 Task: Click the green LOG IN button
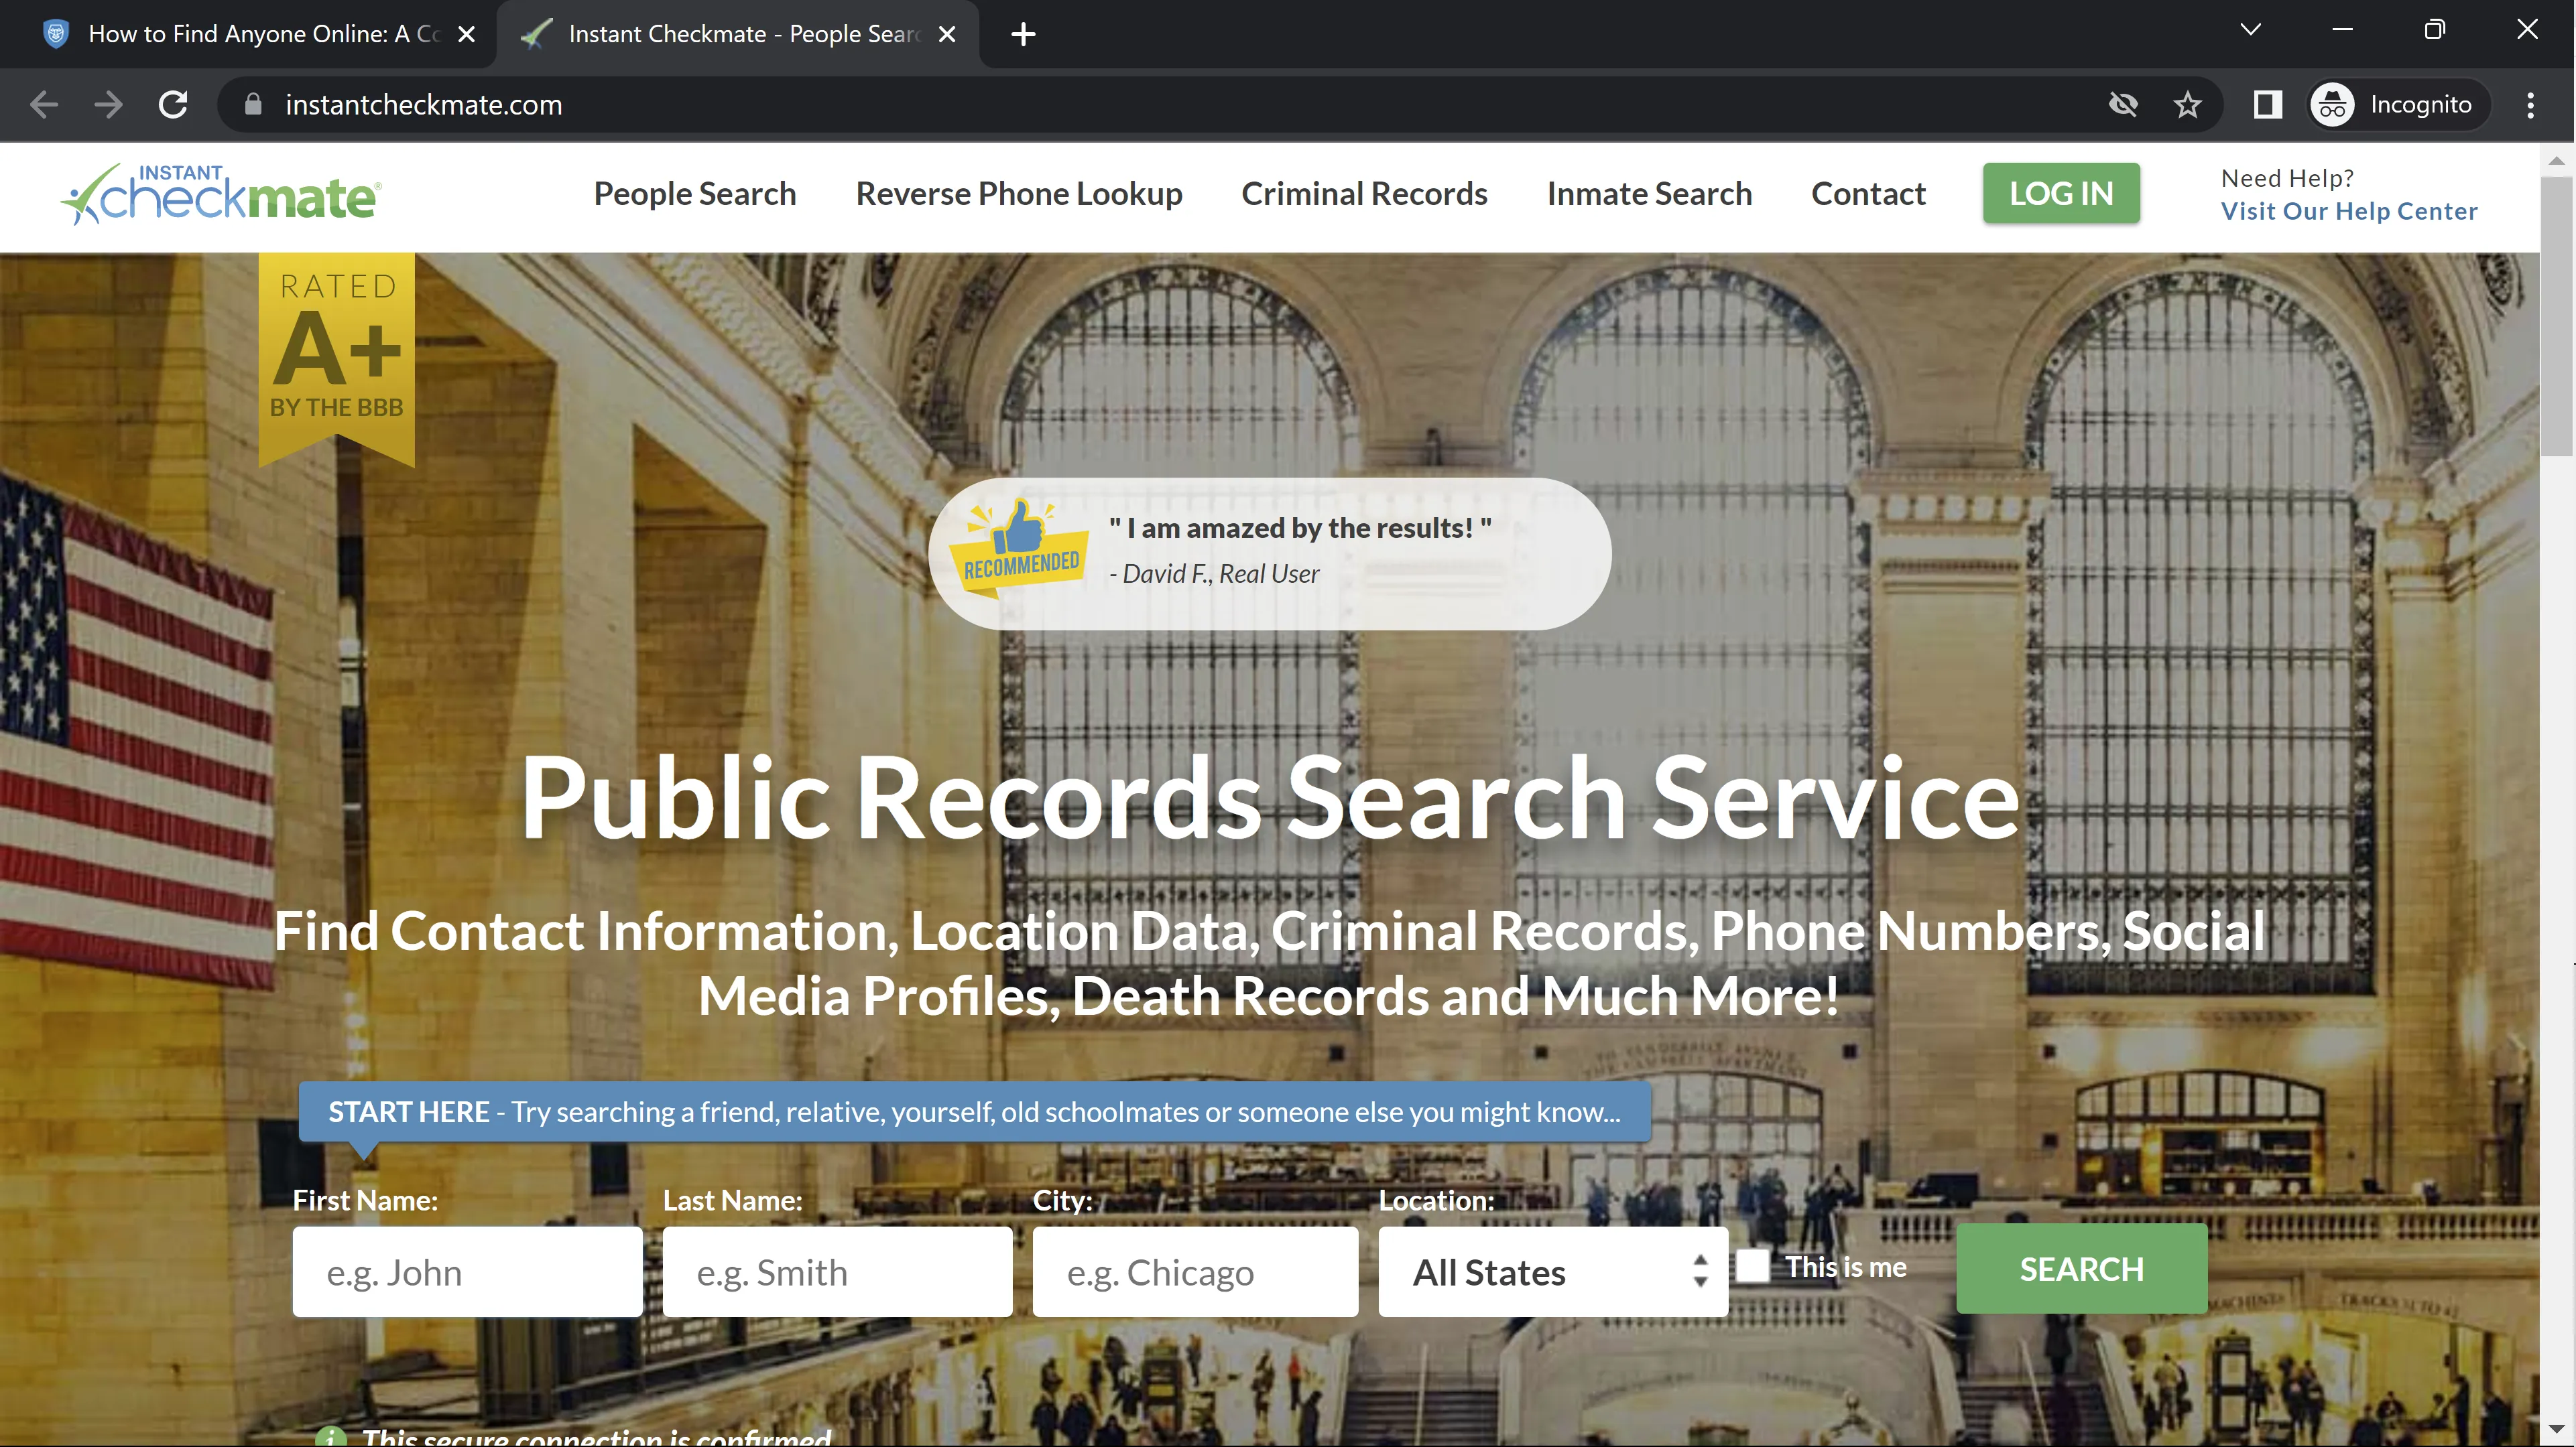click(2061, 193)
